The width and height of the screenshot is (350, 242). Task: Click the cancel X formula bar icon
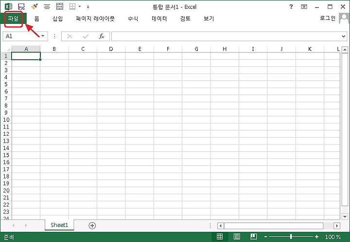click(70, 36)
